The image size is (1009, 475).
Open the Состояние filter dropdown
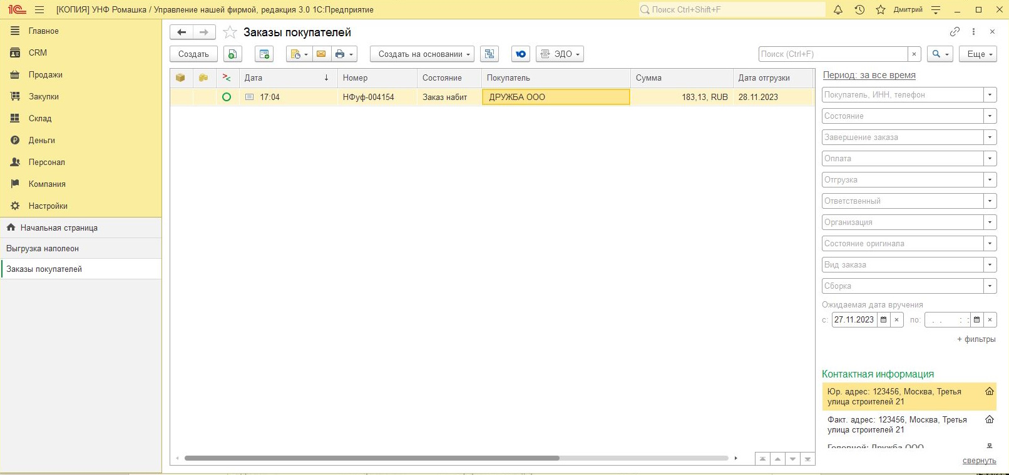[990, 116]
